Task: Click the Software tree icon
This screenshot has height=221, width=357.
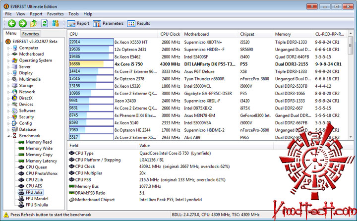Action: (15, 110)
